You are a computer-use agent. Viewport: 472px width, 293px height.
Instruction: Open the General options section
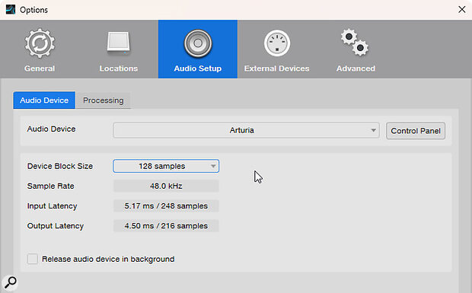point(40,49)
